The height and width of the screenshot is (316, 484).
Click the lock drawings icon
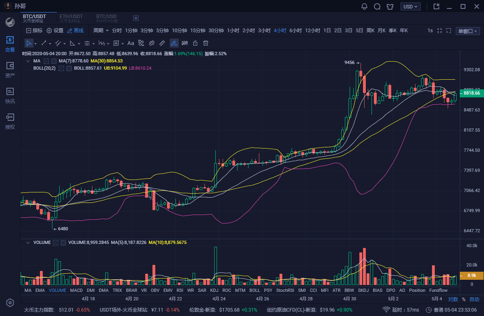pyautogui.click(x=195, y=43)
